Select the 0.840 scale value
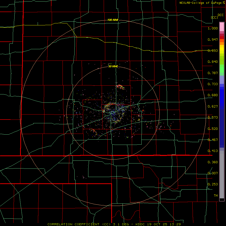The height and width of the screenshot is (226, 226). pyautogui.click(x=213, y=62)
